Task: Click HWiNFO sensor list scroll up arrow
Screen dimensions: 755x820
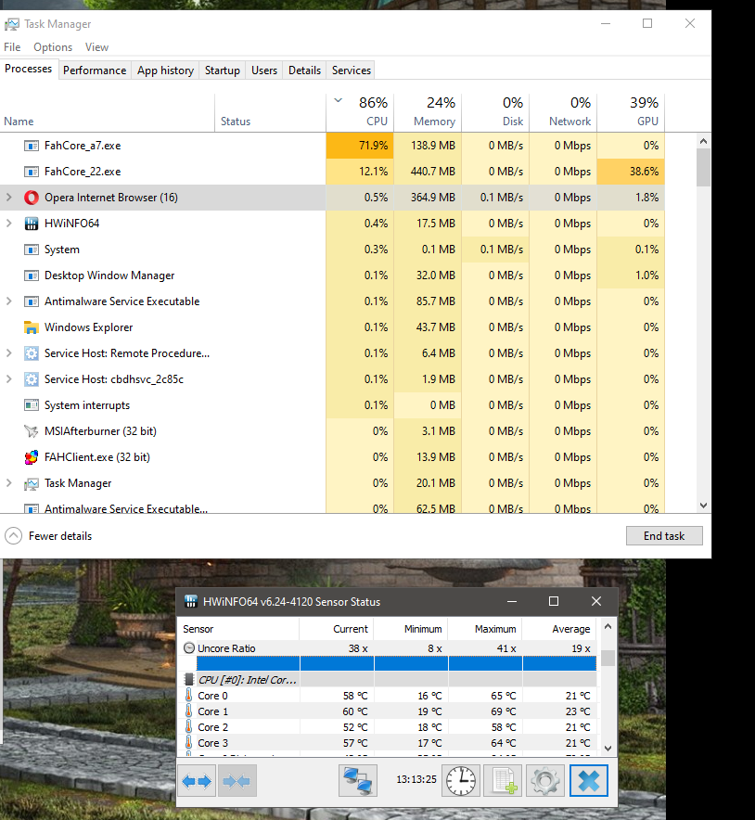Action: (x=608, y=626)
